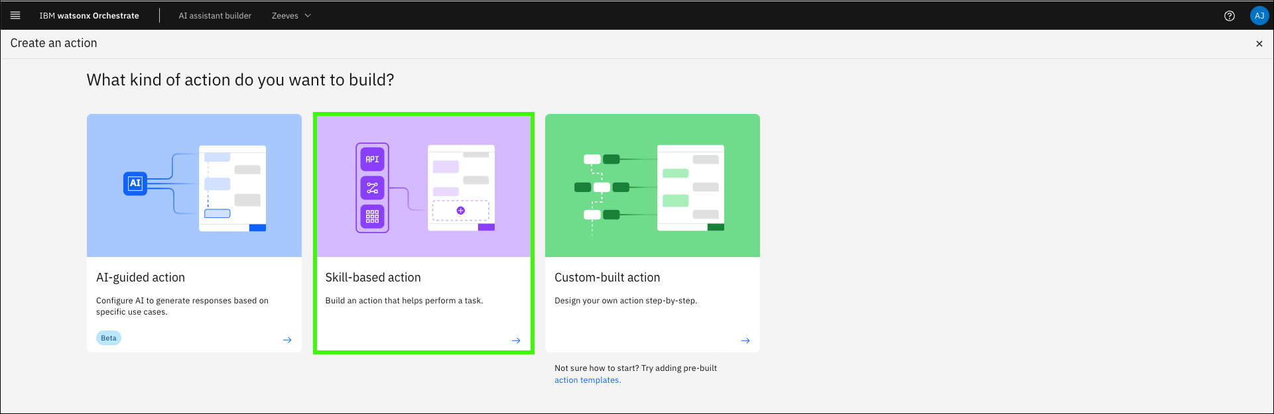Click the purple grid apps icon
1274x414 pixels.
click(372, 216)
